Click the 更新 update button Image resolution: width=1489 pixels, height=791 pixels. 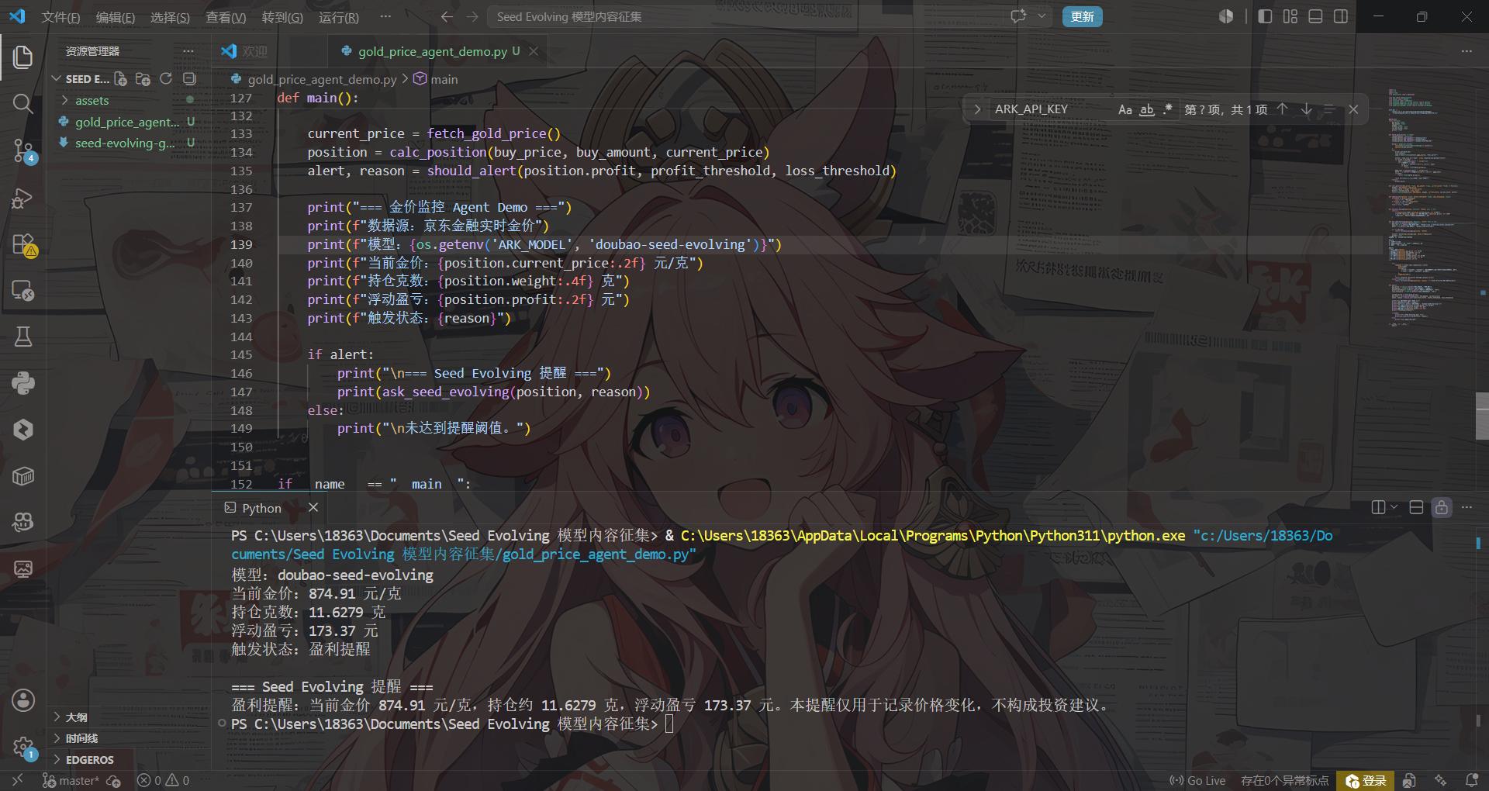[1082, 16]
